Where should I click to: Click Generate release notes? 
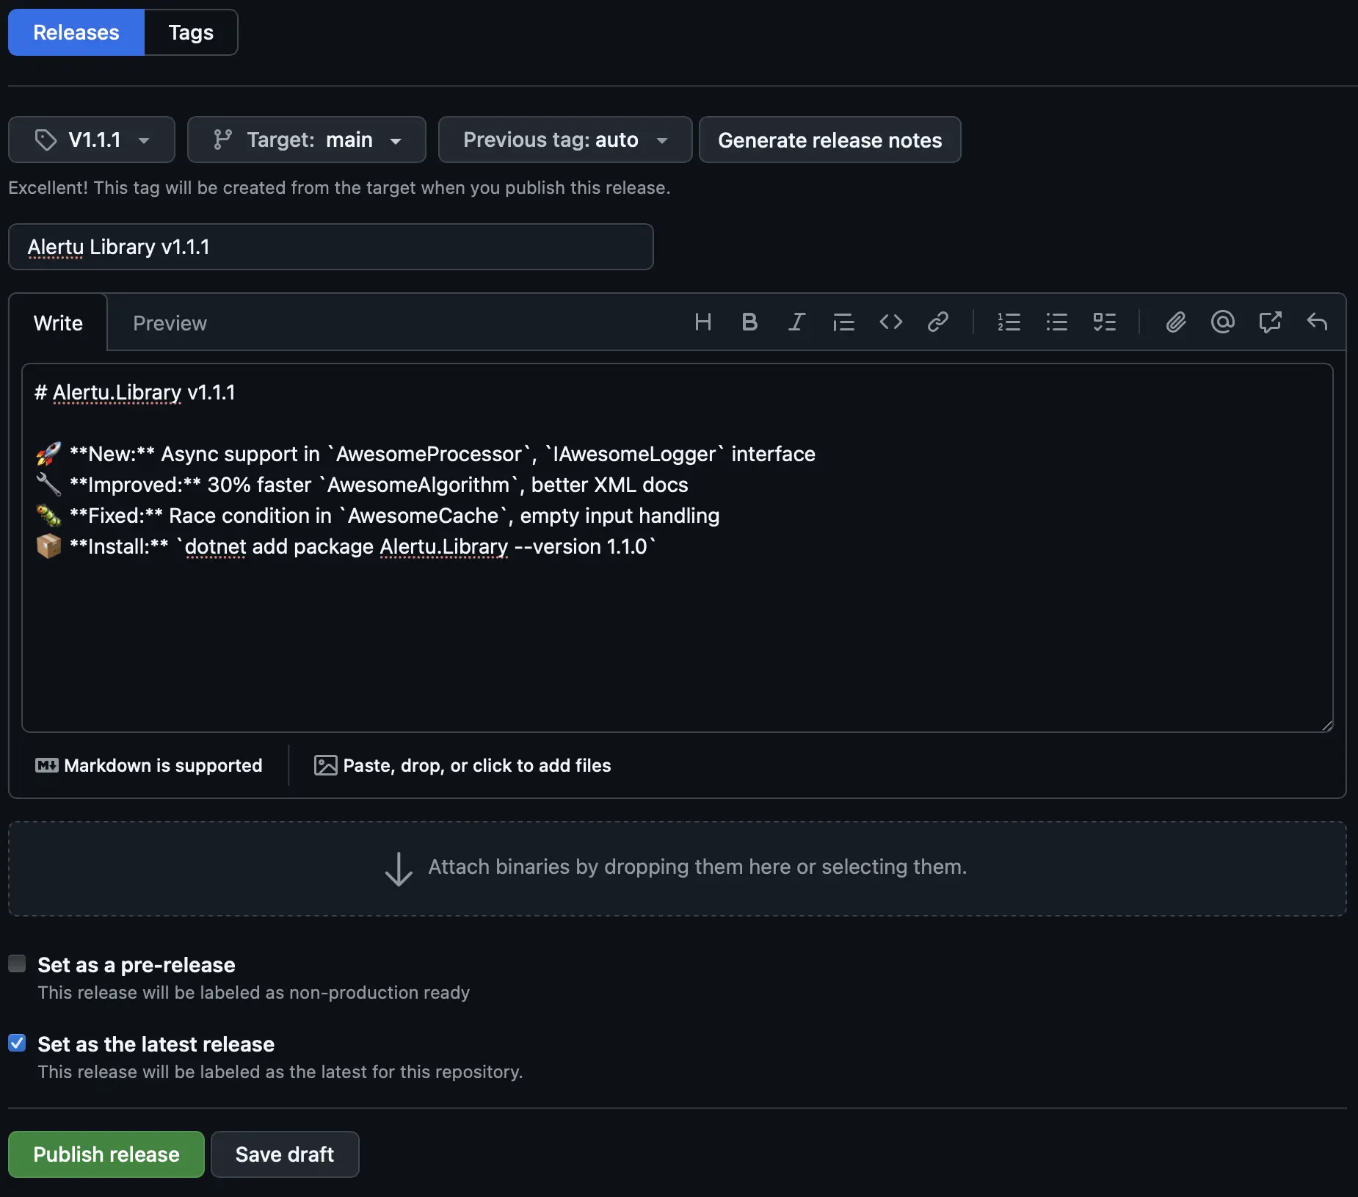[x=829, y=140]
